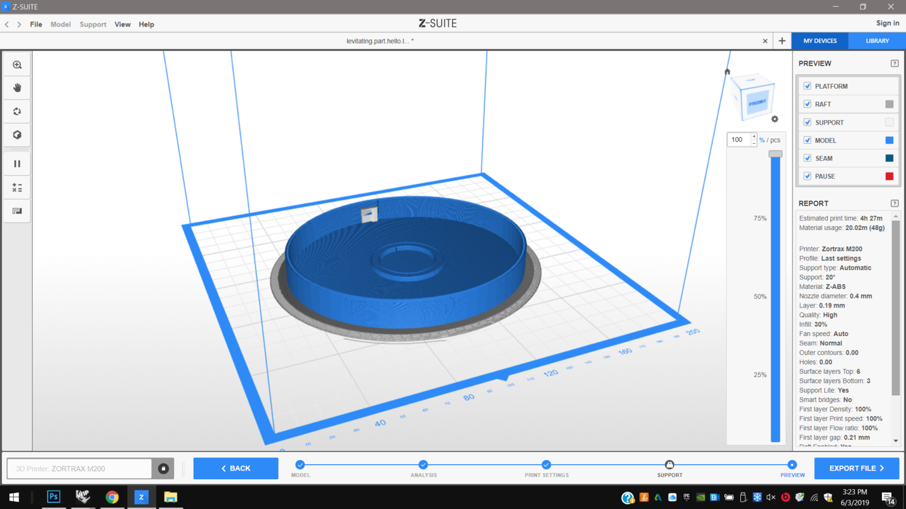
Task: Click the muted volume tray icon
Action: tap(771, 497)
